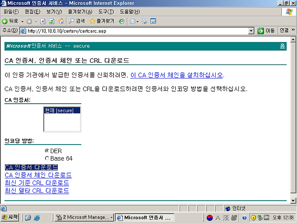Refresh the page using toolbar icon
The image size is (297, 223).
[52, 21]
